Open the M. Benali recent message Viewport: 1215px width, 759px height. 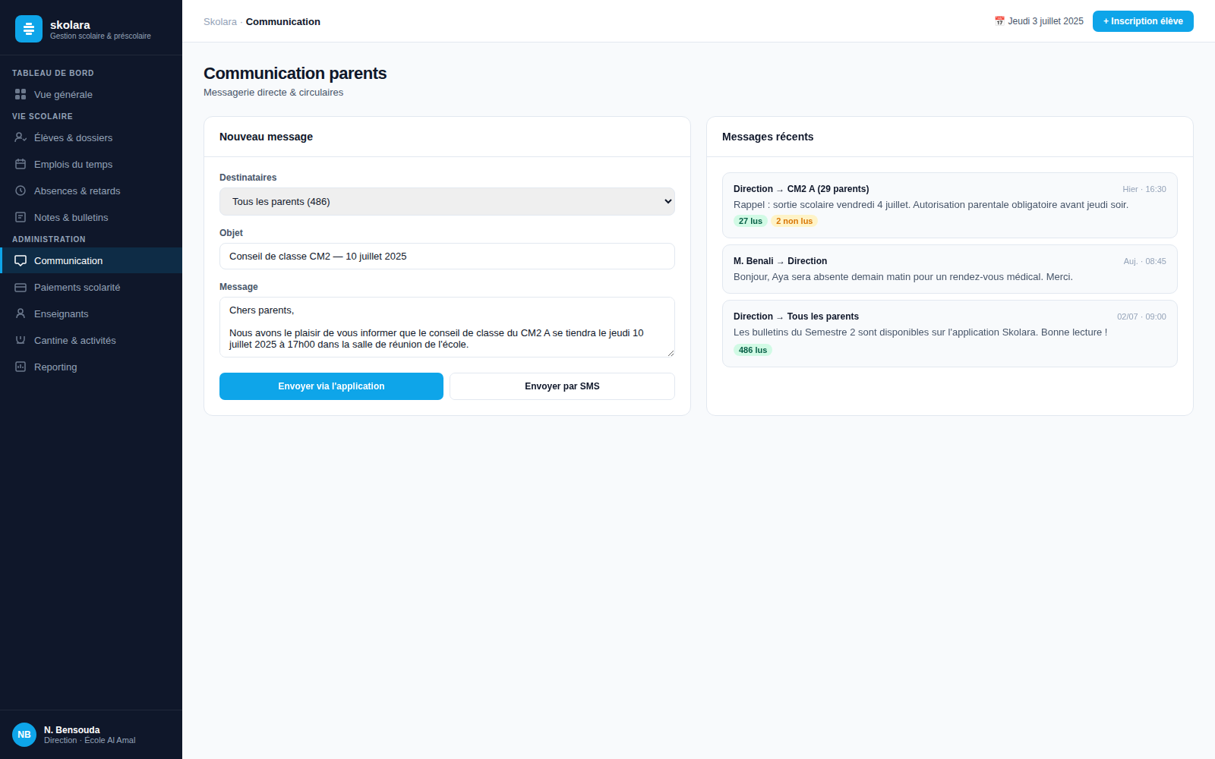tap(950, 269)
